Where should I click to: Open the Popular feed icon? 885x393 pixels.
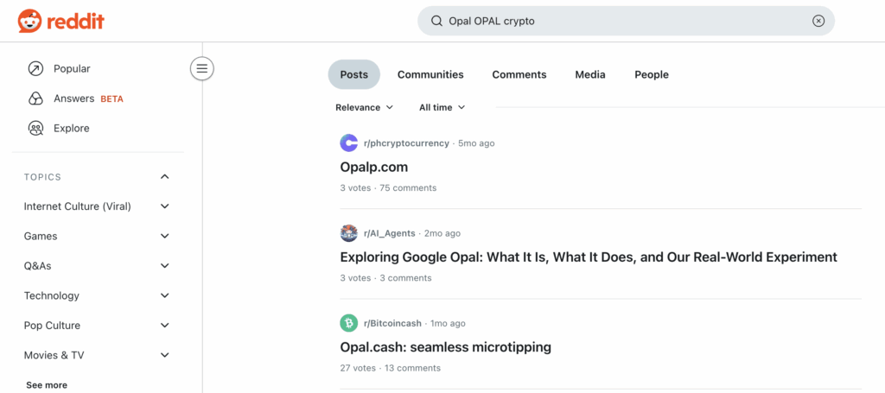[35, 68]
